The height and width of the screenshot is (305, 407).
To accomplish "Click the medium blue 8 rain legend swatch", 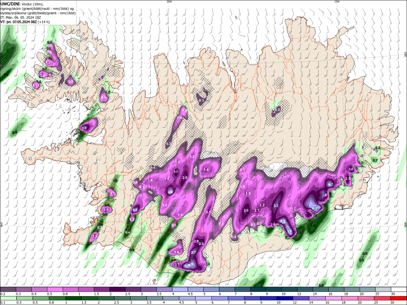I will tap(252, 298).
